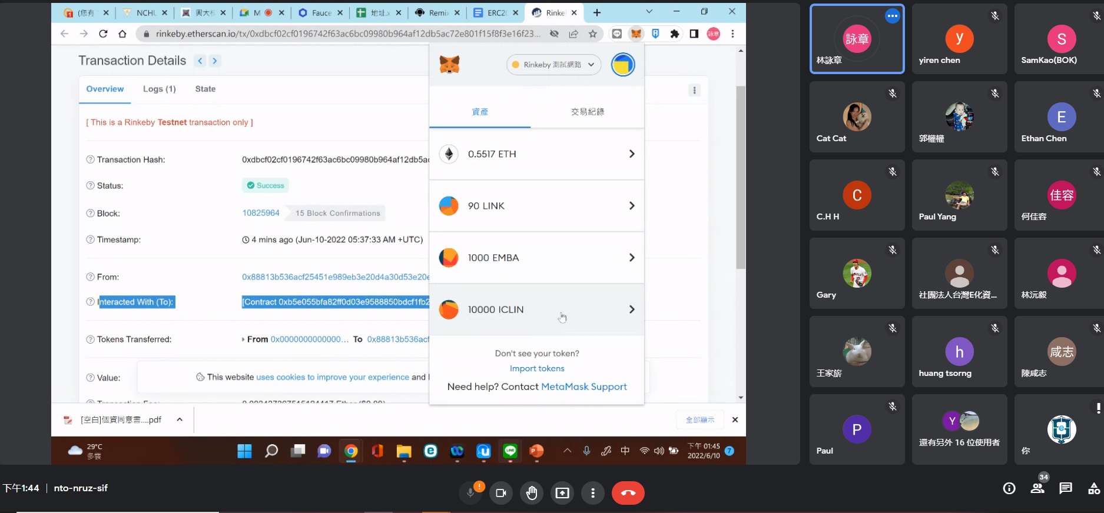Click the present screen button
Screen dimensions: 1104x513
pos(562,493)
